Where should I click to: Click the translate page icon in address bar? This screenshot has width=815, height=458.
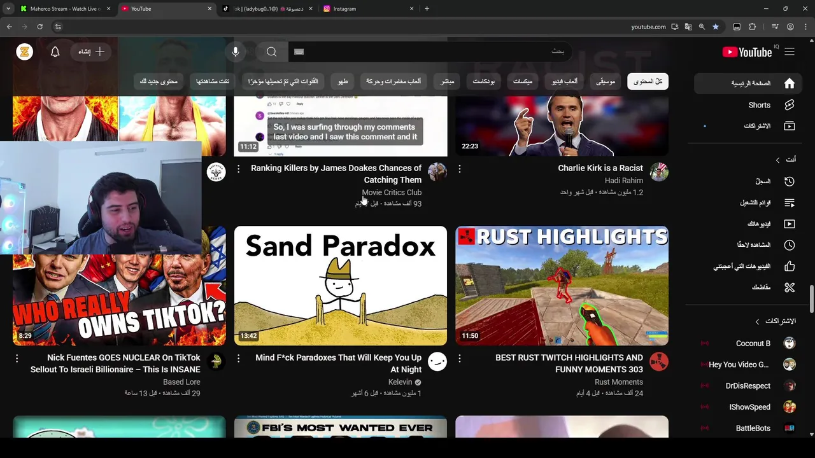[x=688, y=27]
